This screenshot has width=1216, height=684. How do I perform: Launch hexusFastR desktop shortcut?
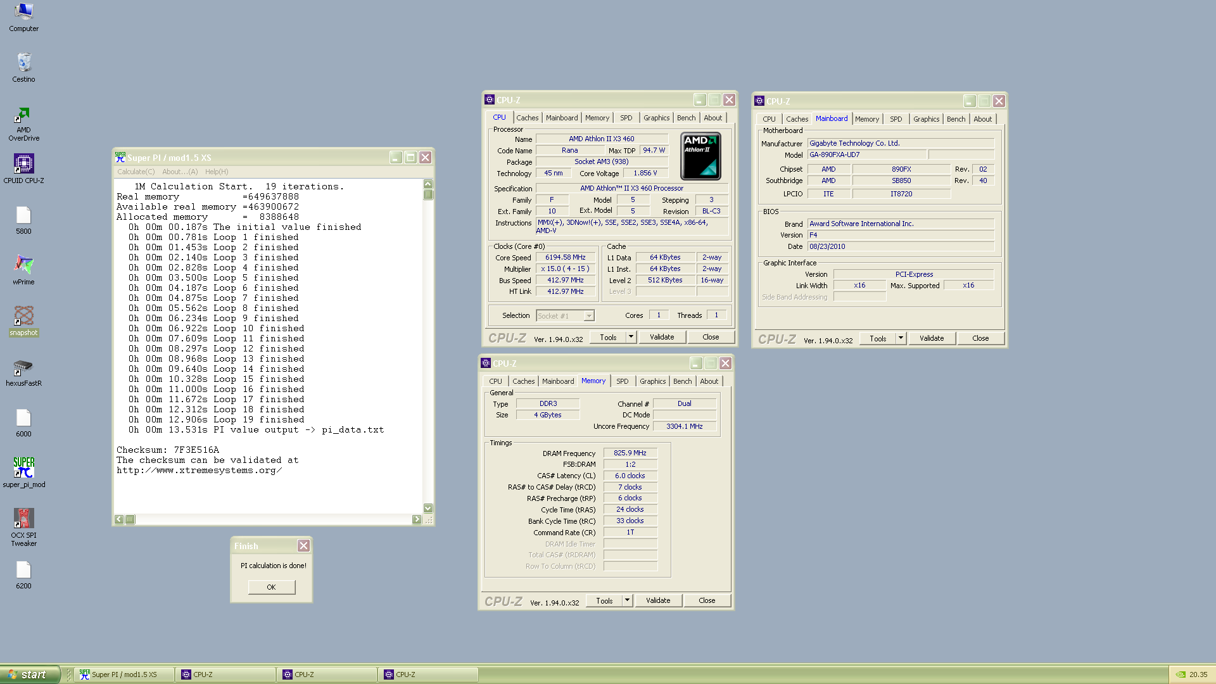tap(23, 371)
